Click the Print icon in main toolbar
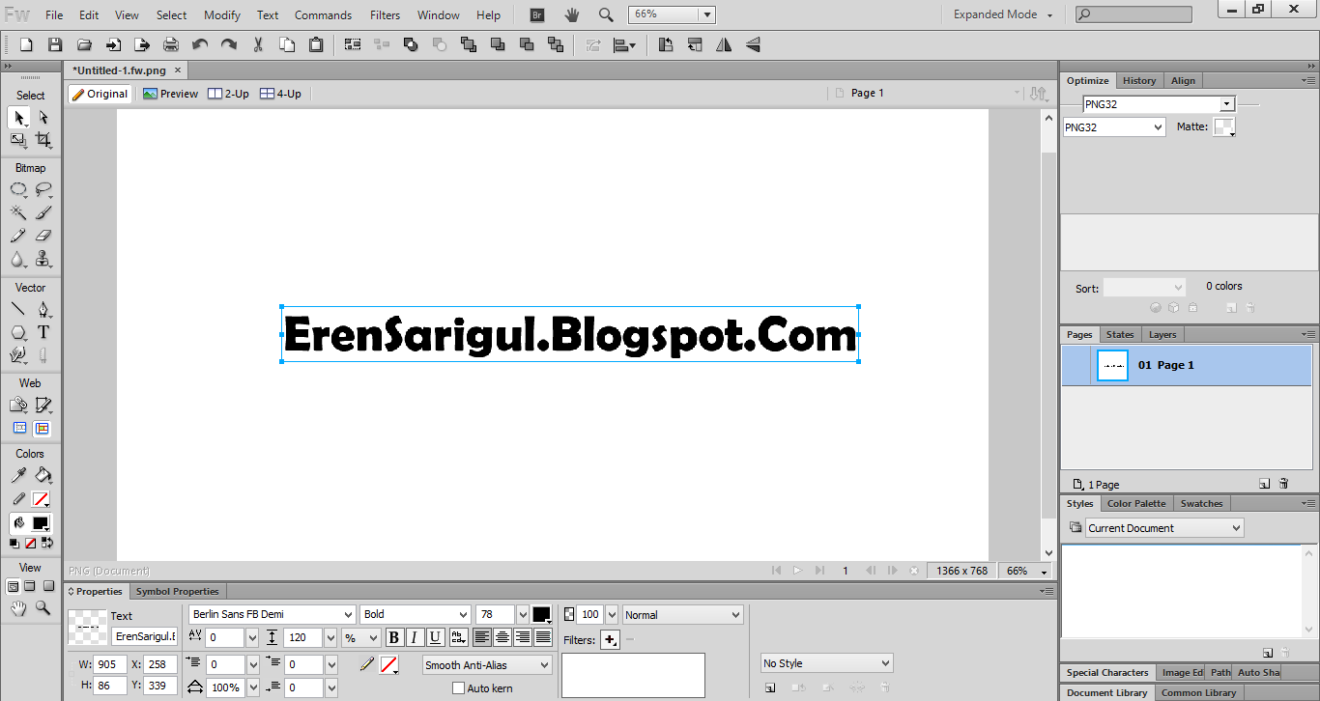Viewport: 1320px width, 701px height. [171, 44]
